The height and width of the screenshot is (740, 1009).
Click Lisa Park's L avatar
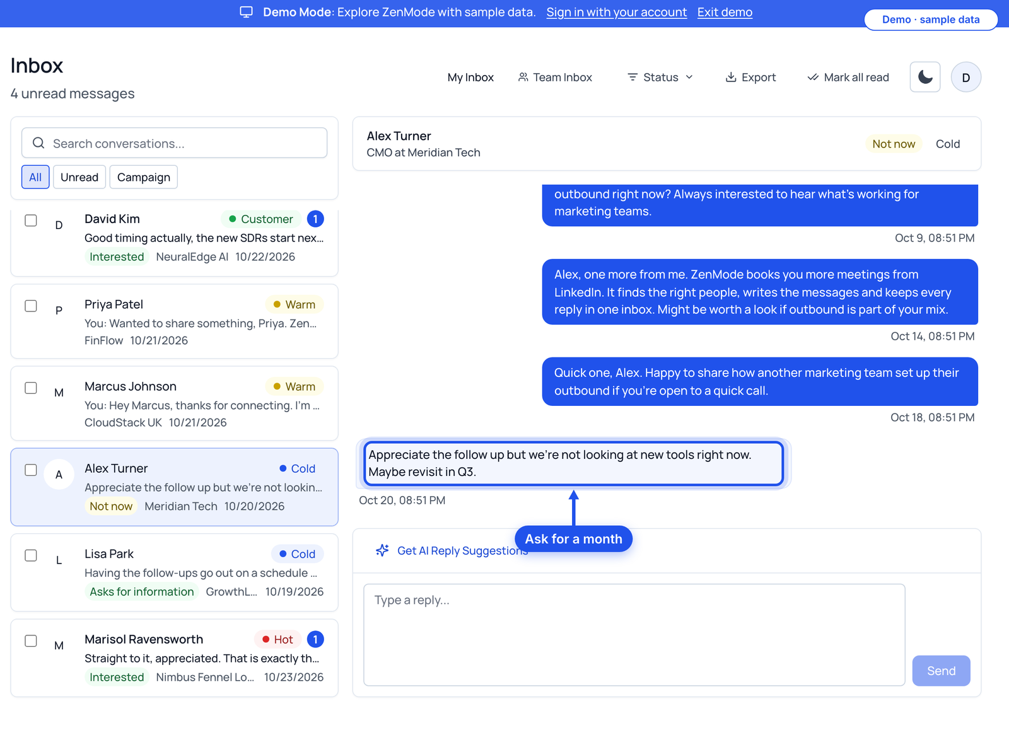[x=59, y=560]
